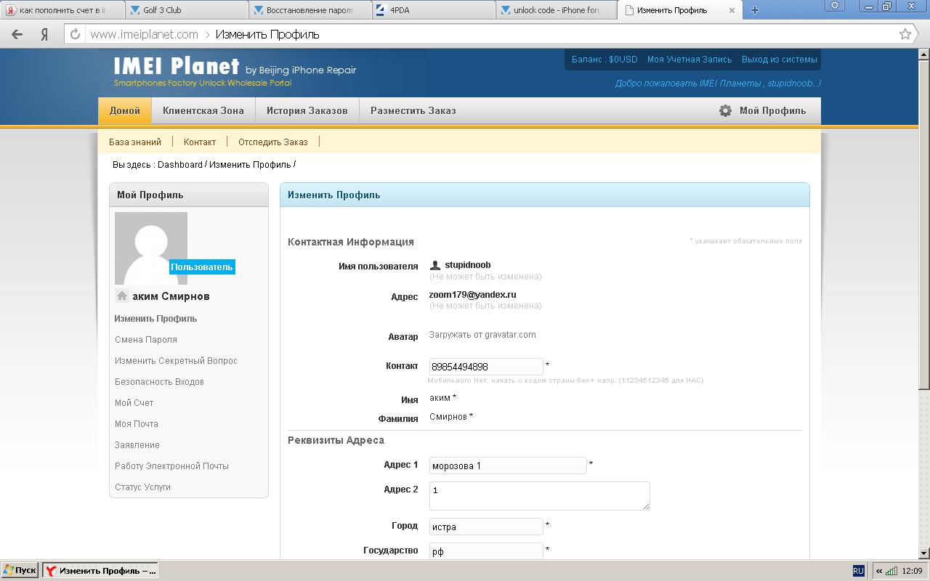930x581 pixels.
Task: Open the 'Домой' navigation item
Action: [125, 110]
